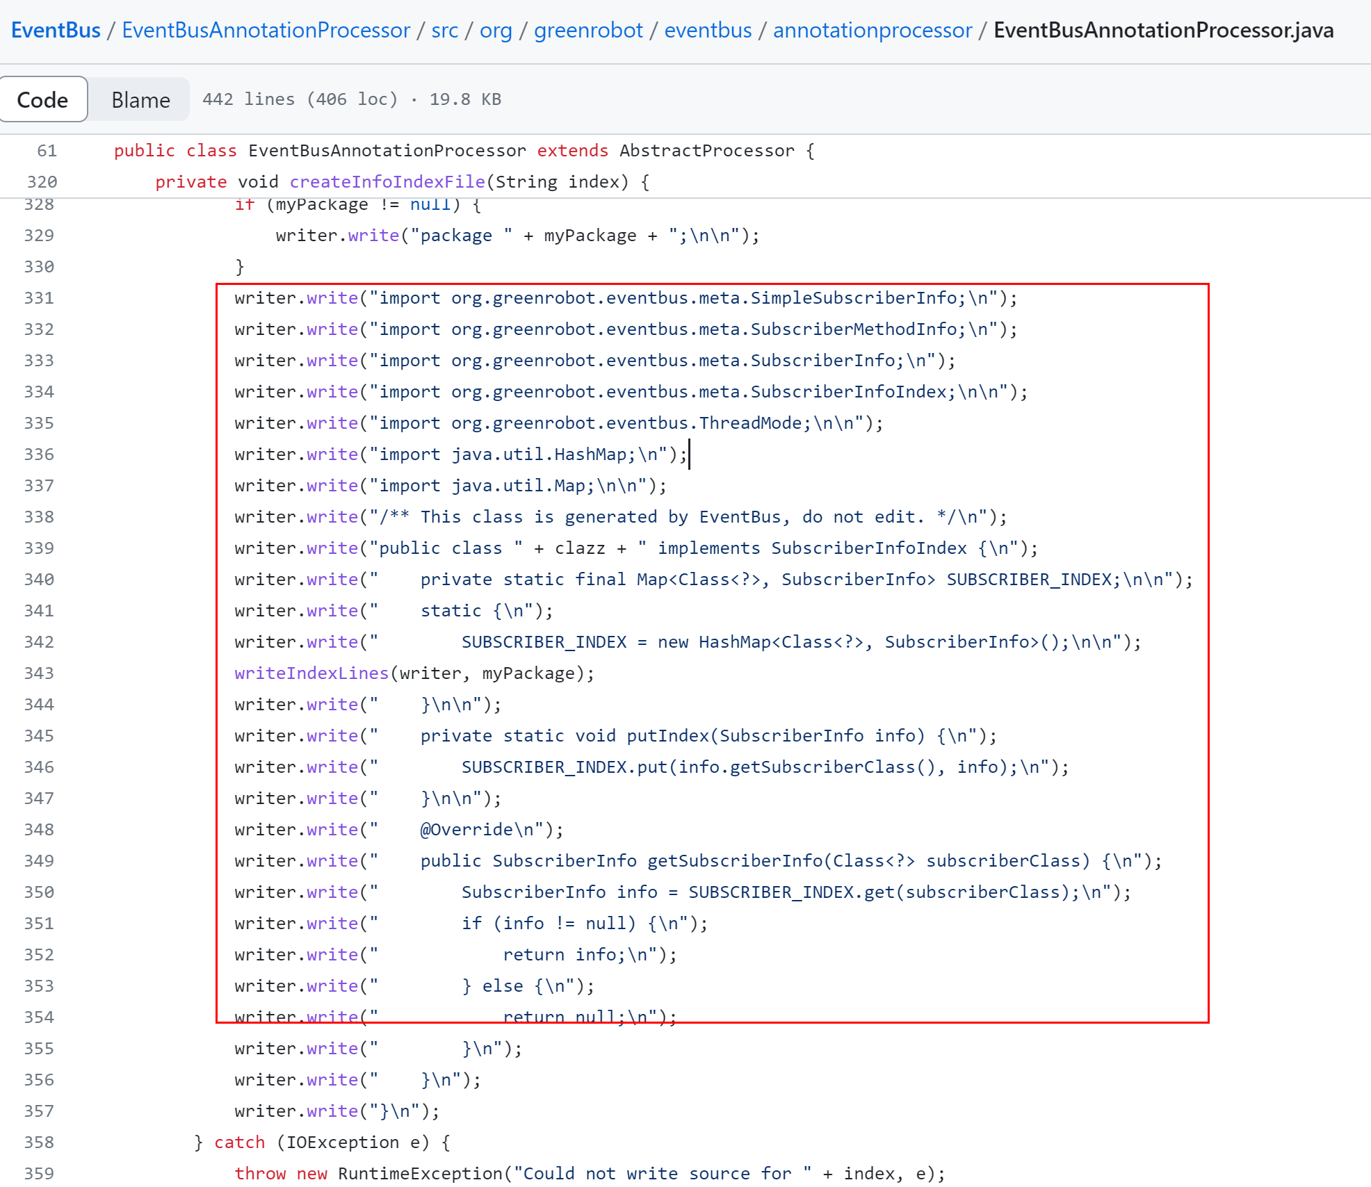Click catch IOException line
The height and width of the screenshot is (1187, 1371).
click(x=322, y=1143)
